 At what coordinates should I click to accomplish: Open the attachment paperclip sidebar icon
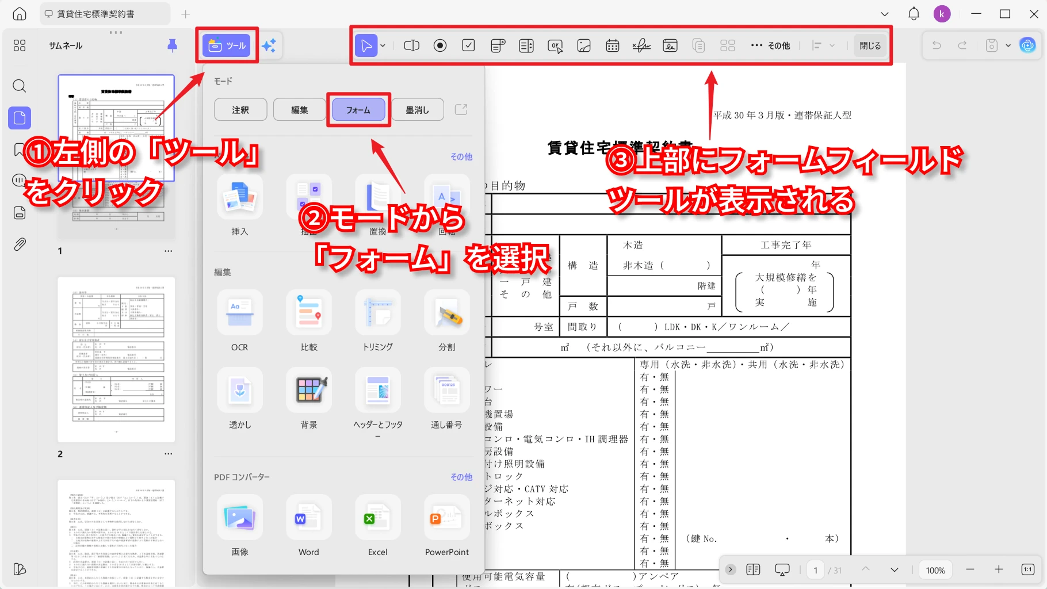20,244
